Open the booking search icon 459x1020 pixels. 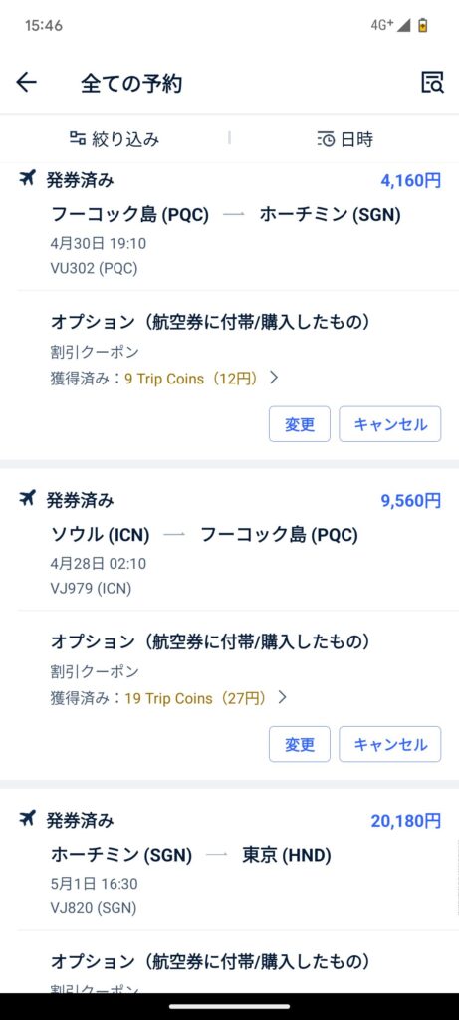pos(432,83)
